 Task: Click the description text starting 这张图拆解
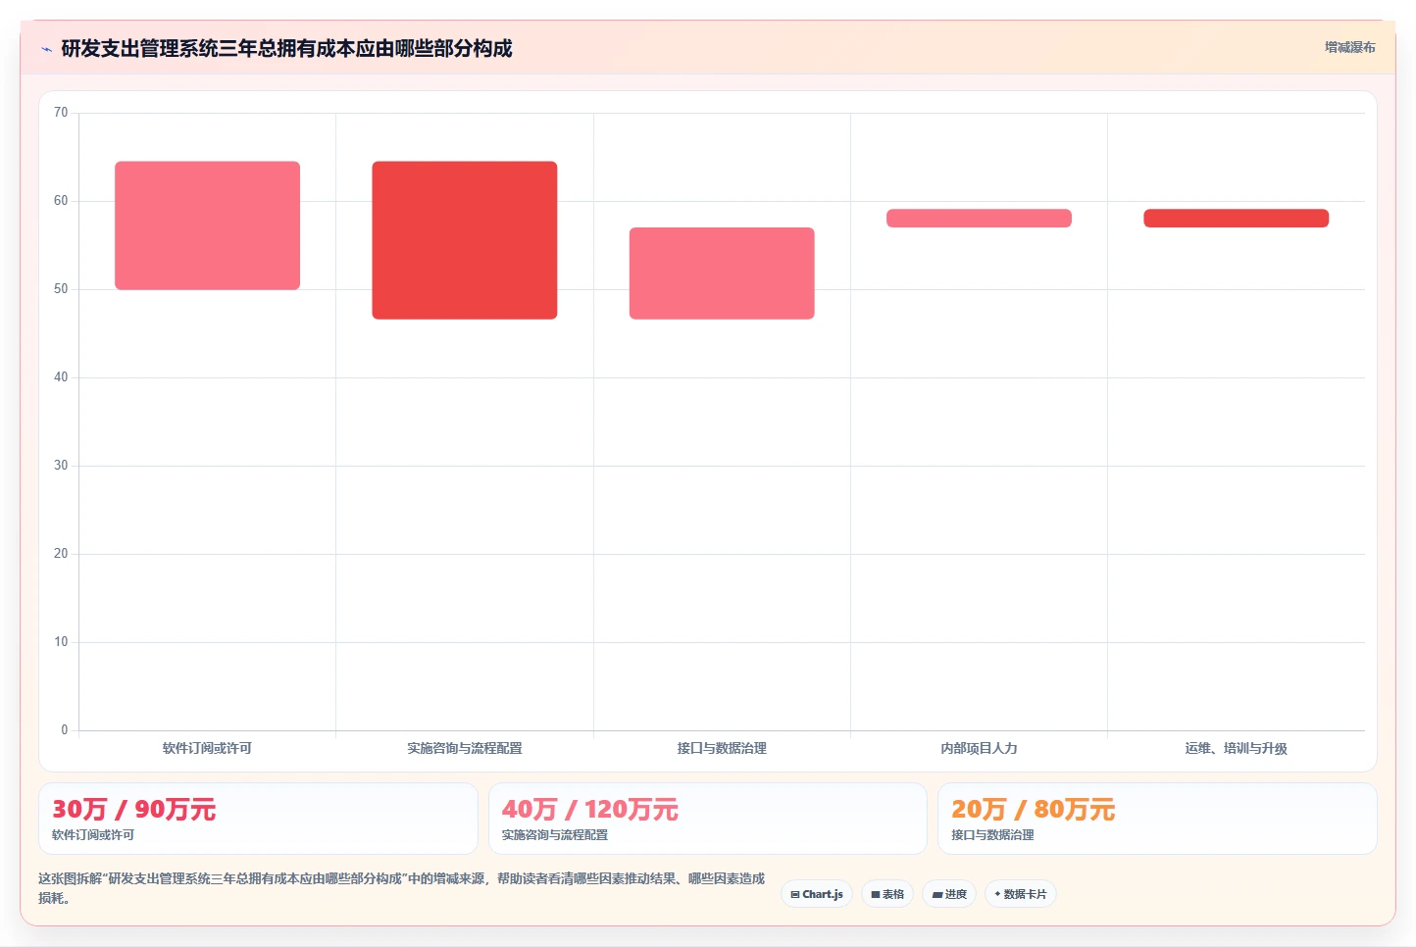[401, 888]
